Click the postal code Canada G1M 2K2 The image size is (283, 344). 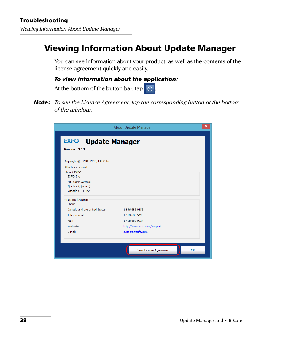click(79, 191)
